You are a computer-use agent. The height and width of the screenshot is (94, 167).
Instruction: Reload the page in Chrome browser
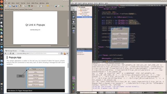[x=10, y=53]
